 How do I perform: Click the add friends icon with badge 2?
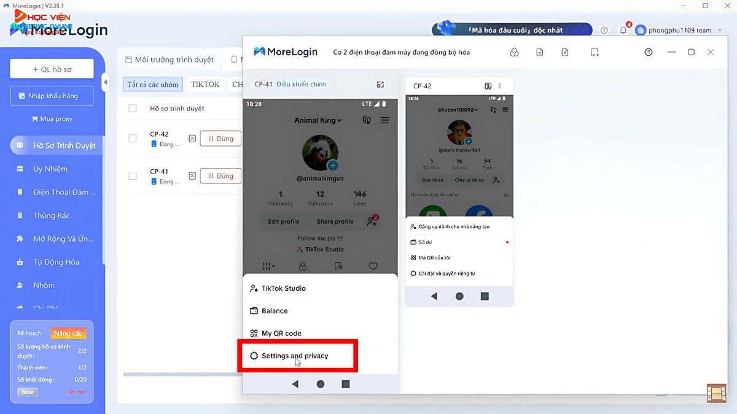(x=372, y=221)
